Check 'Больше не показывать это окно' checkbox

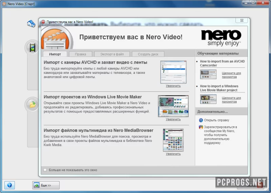(45, 170)
